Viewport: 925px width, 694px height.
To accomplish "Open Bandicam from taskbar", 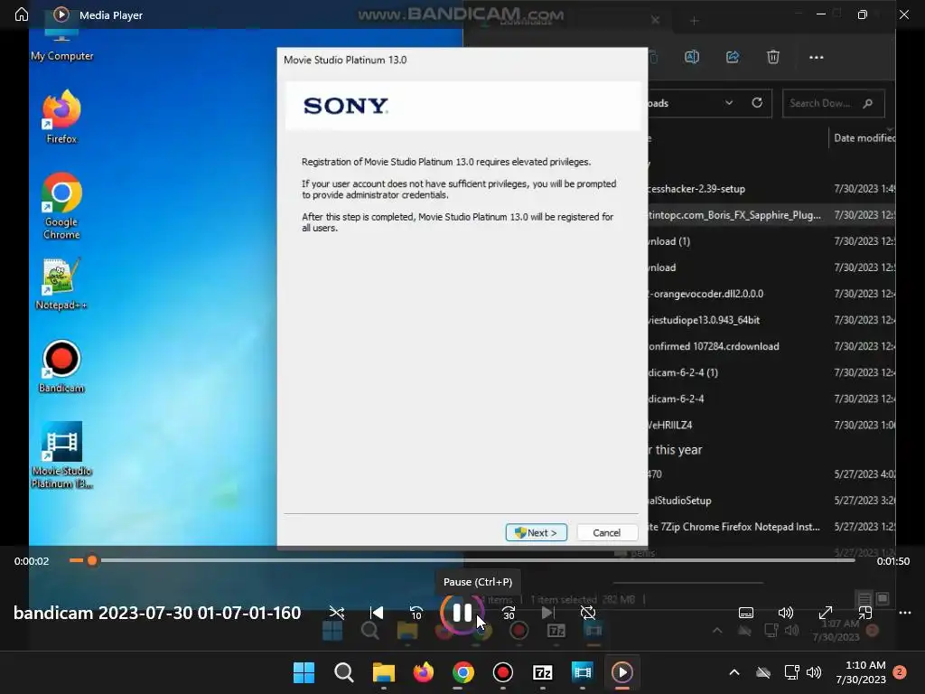I will pyautogui.click(x=502, y=672).
